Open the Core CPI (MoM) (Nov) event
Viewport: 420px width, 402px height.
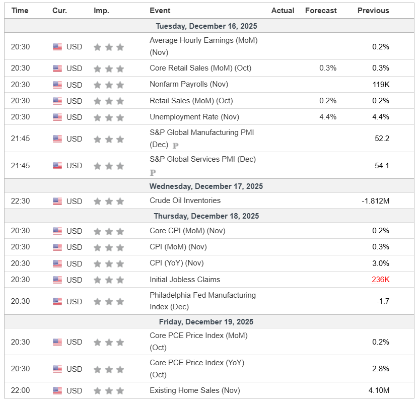point(187,231)
